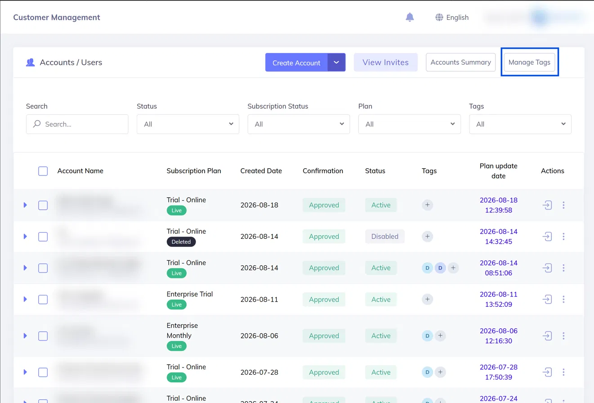This screenshot has height=403, width=594.
Task: Focus the Search input field
Action: [77, 124]
